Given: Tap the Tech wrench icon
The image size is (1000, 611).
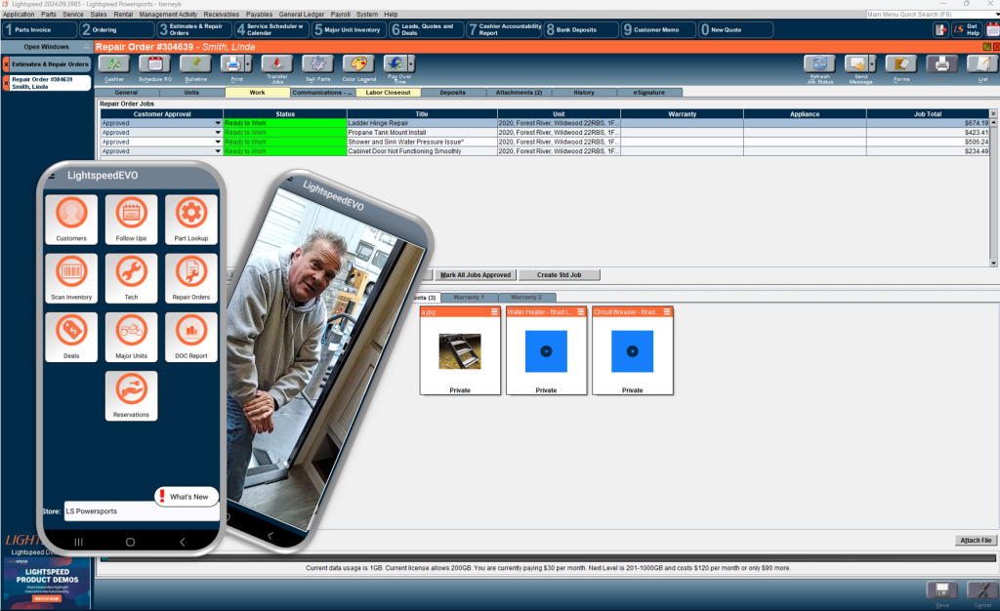Looking at the screenshot, I should (x=132, y=278).
